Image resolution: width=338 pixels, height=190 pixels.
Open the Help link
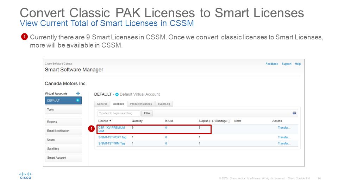298,64
